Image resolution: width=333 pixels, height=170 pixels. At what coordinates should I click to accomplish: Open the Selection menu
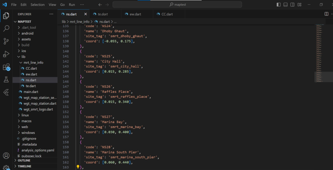click(37, 5)
